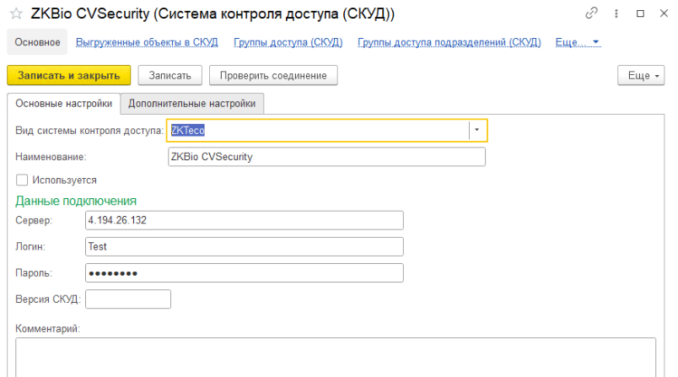The height and width of the screenshot is (377, 678).
Task: Expand the access control system type dropdown
Action: [478, 130]
